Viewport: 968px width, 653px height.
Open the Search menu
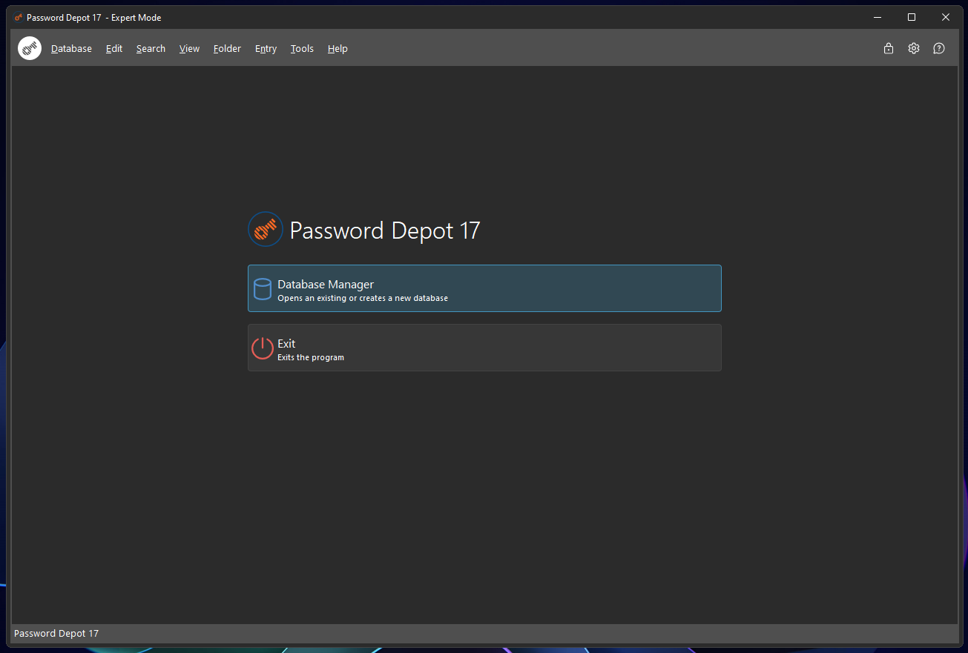151,49
